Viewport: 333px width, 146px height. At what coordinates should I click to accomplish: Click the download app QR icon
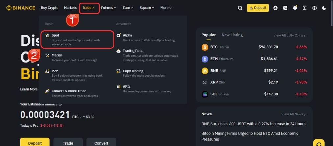[305, 8]
